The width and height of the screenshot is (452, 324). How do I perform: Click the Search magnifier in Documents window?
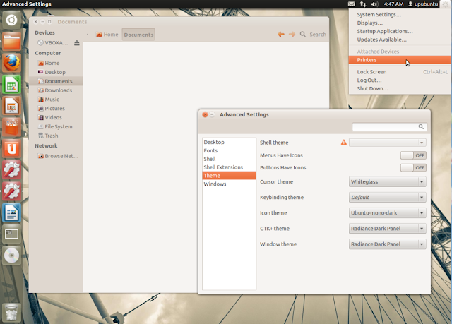click(303, 35)
